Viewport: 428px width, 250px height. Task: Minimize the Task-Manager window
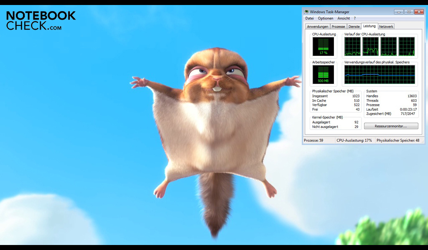pyautogui.click(x=399, y=12)
